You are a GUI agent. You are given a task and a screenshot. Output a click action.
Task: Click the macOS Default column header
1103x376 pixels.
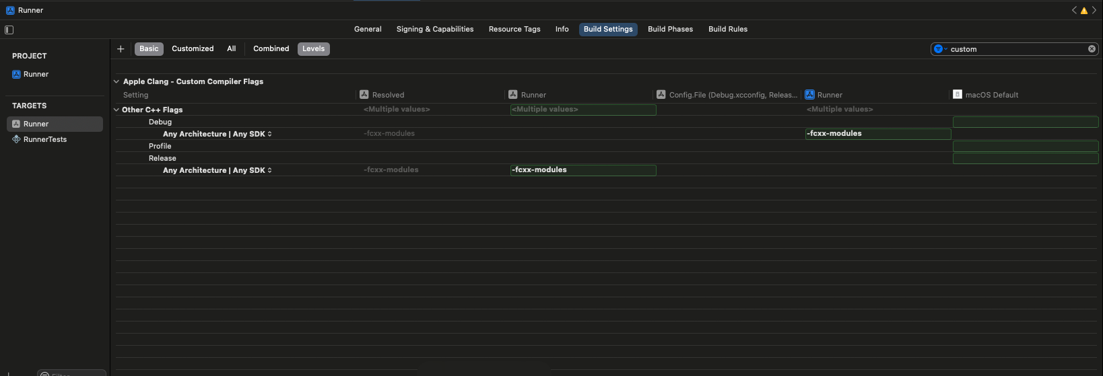pos(992,95)
